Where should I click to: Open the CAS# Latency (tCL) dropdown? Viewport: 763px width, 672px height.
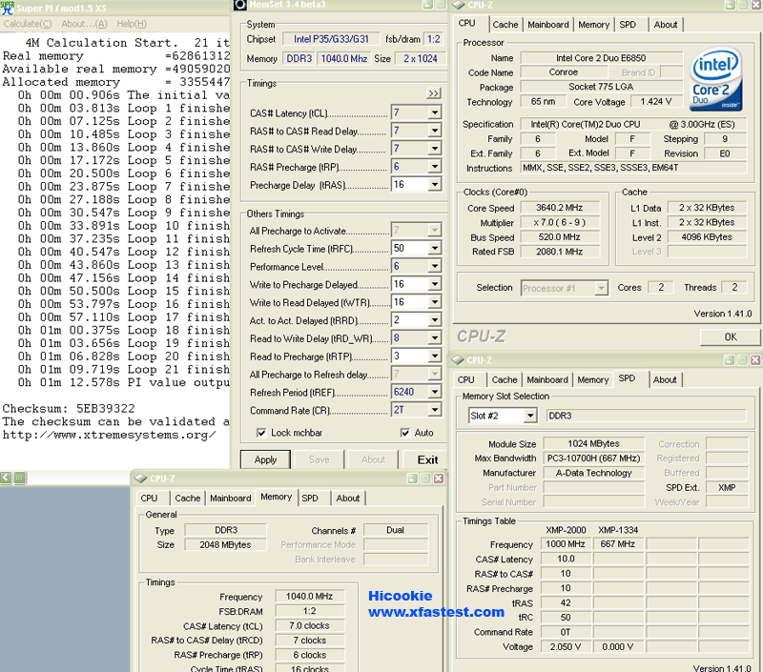(435, 112)
